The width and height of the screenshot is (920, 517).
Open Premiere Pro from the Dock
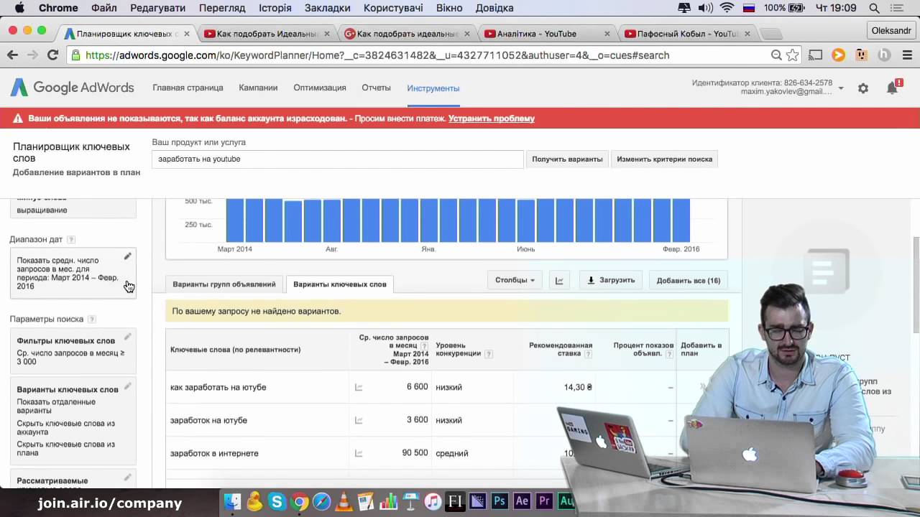tap(544, 501)
